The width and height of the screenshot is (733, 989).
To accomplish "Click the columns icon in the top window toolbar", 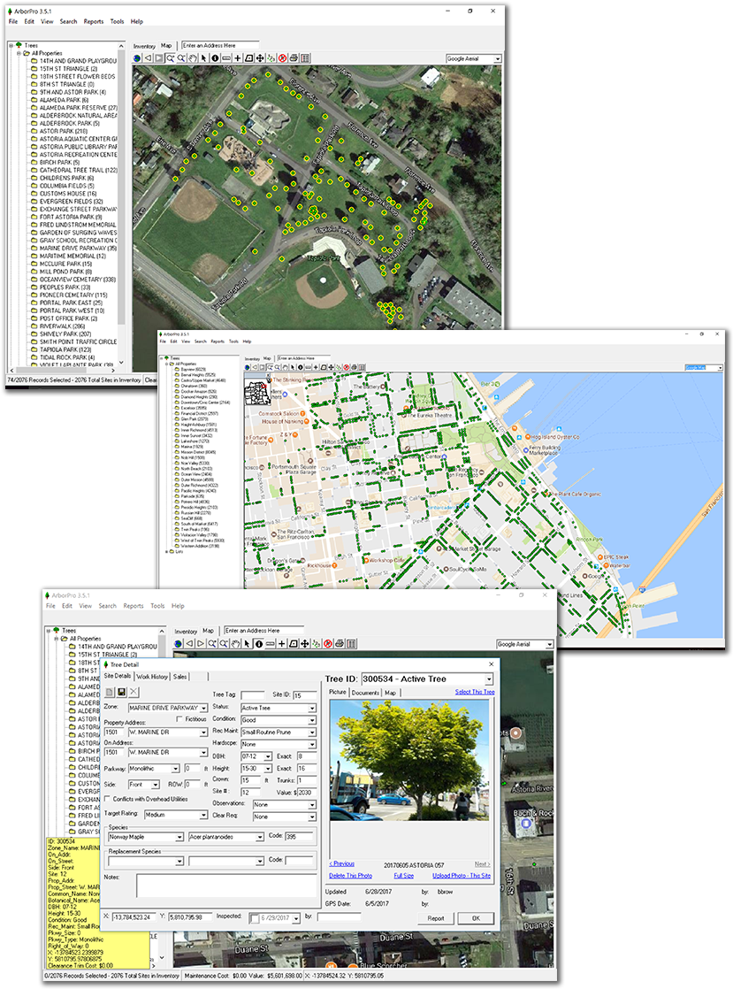I will (305, 58).
